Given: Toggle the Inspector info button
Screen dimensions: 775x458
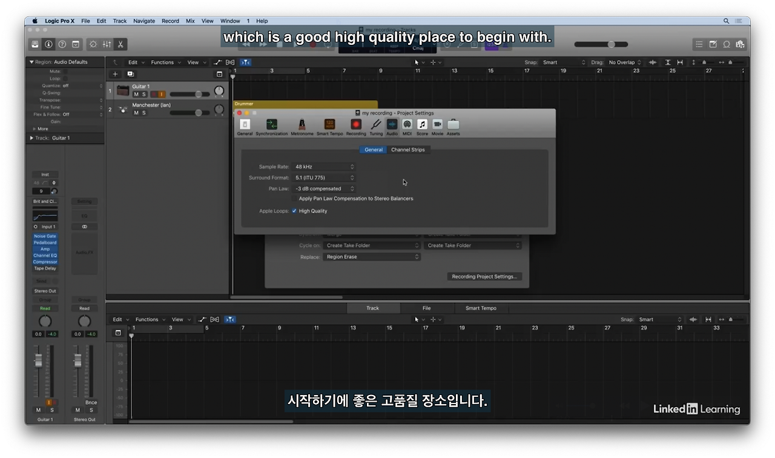Looking at the screenshot, I should [x=48, y=44].
